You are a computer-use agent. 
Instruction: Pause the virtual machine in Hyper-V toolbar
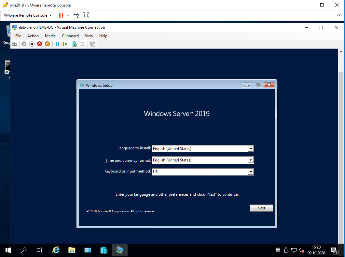click(57, 44)
